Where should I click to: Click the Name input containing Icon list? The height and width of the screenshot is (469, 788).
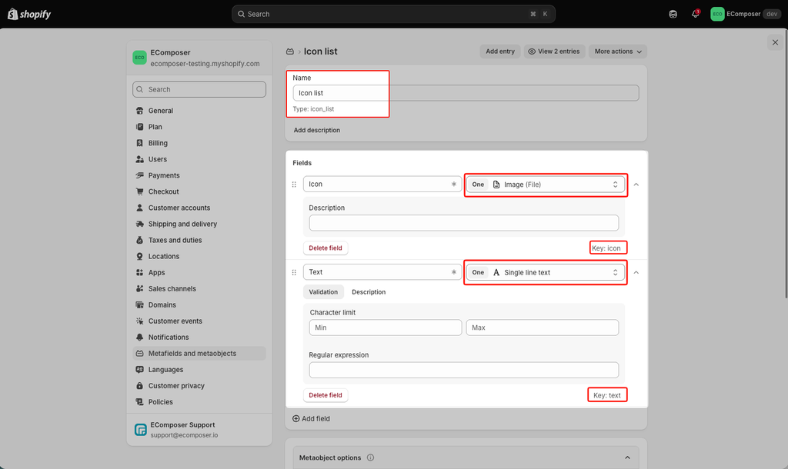(x=466, y=93)
